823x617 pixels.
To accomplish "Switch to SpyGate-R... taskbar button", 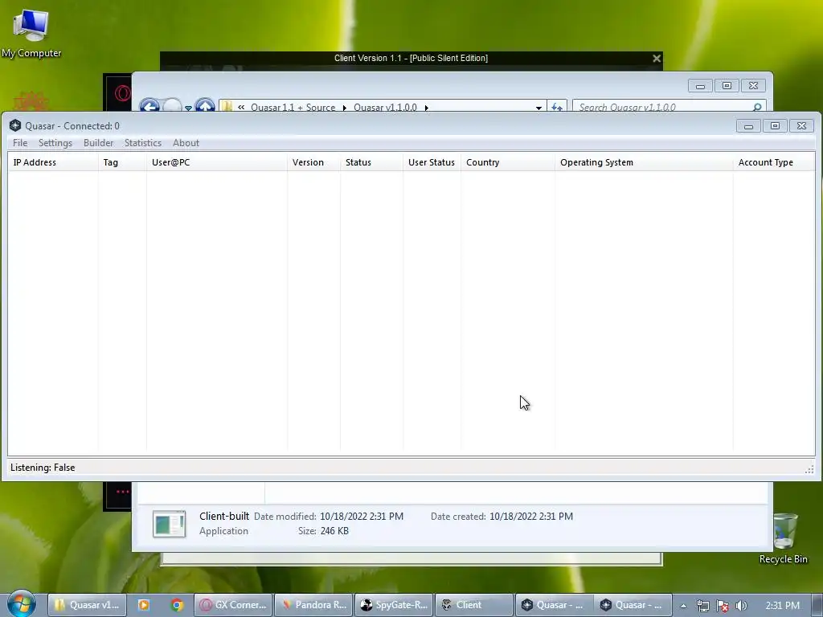I will (x=394, y=605).
